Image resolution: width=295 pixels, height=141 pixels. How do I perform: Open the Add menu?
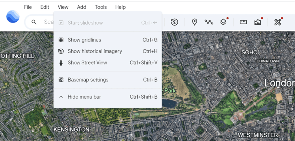coord(81,7)
